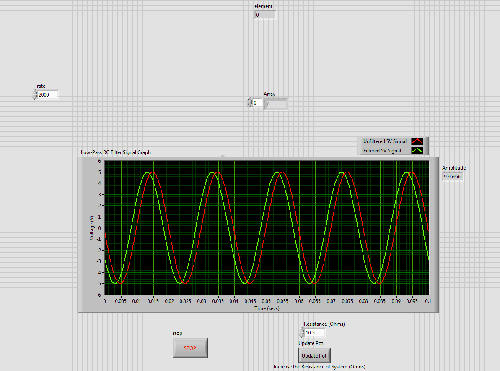The width and height of the screenshot is (500, 371).
Task: Click the rate label text
Action: pyautogui.click(x=41, y=86)
